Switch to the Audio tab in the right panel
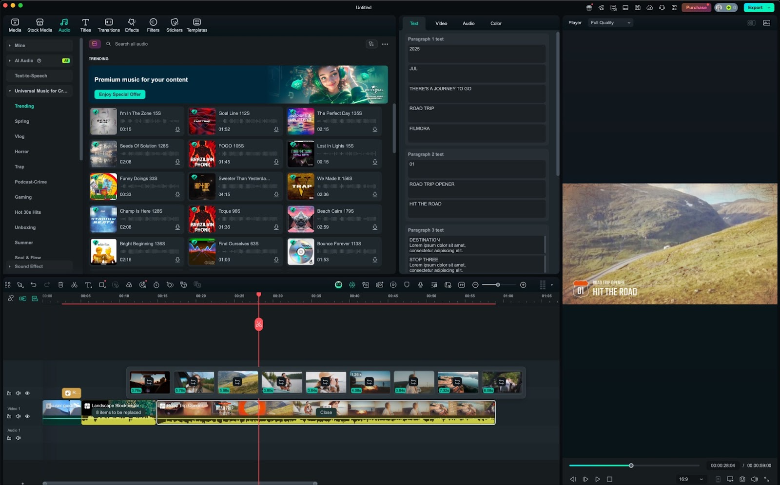 (468, 23)
